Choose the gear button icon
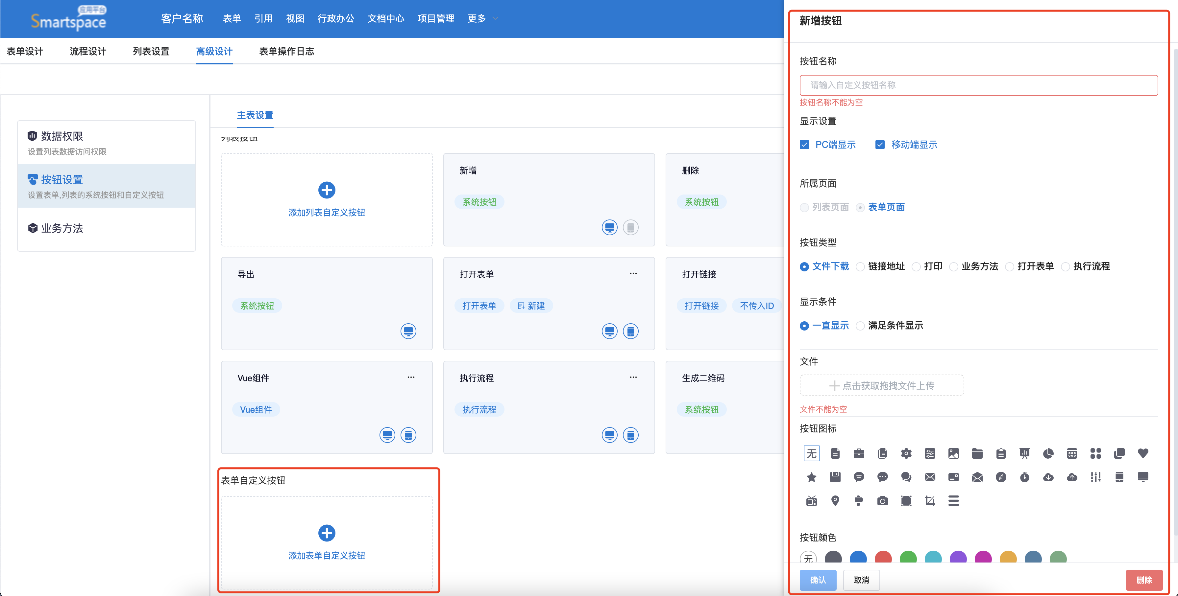 906,453
